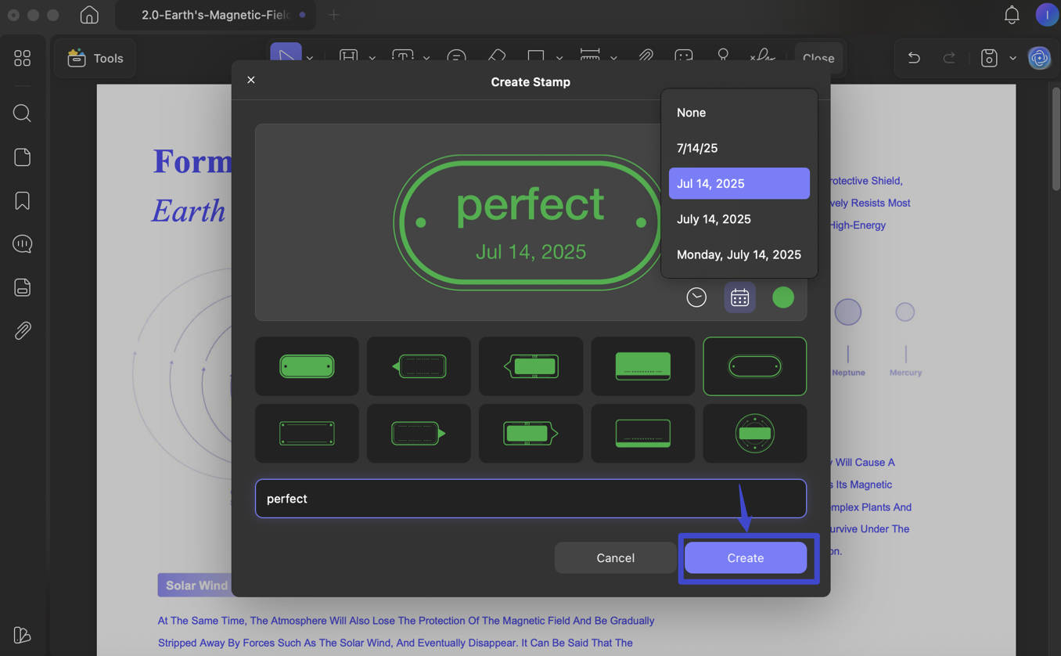Screen dimensions: 1061x656
Task: Click the stamp text field containing perfect
Action: (530, 499)
